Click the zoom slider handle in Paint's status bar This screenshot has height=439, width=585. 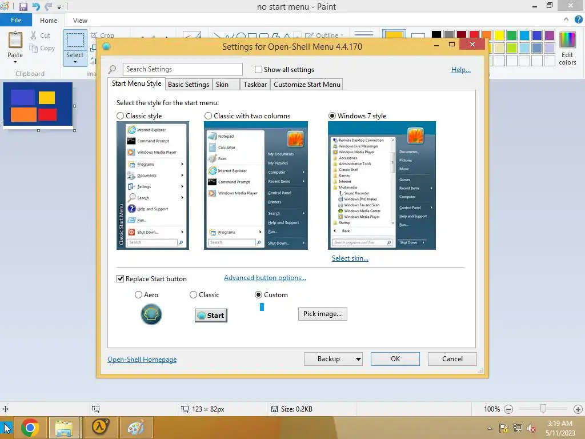(543, 409)
